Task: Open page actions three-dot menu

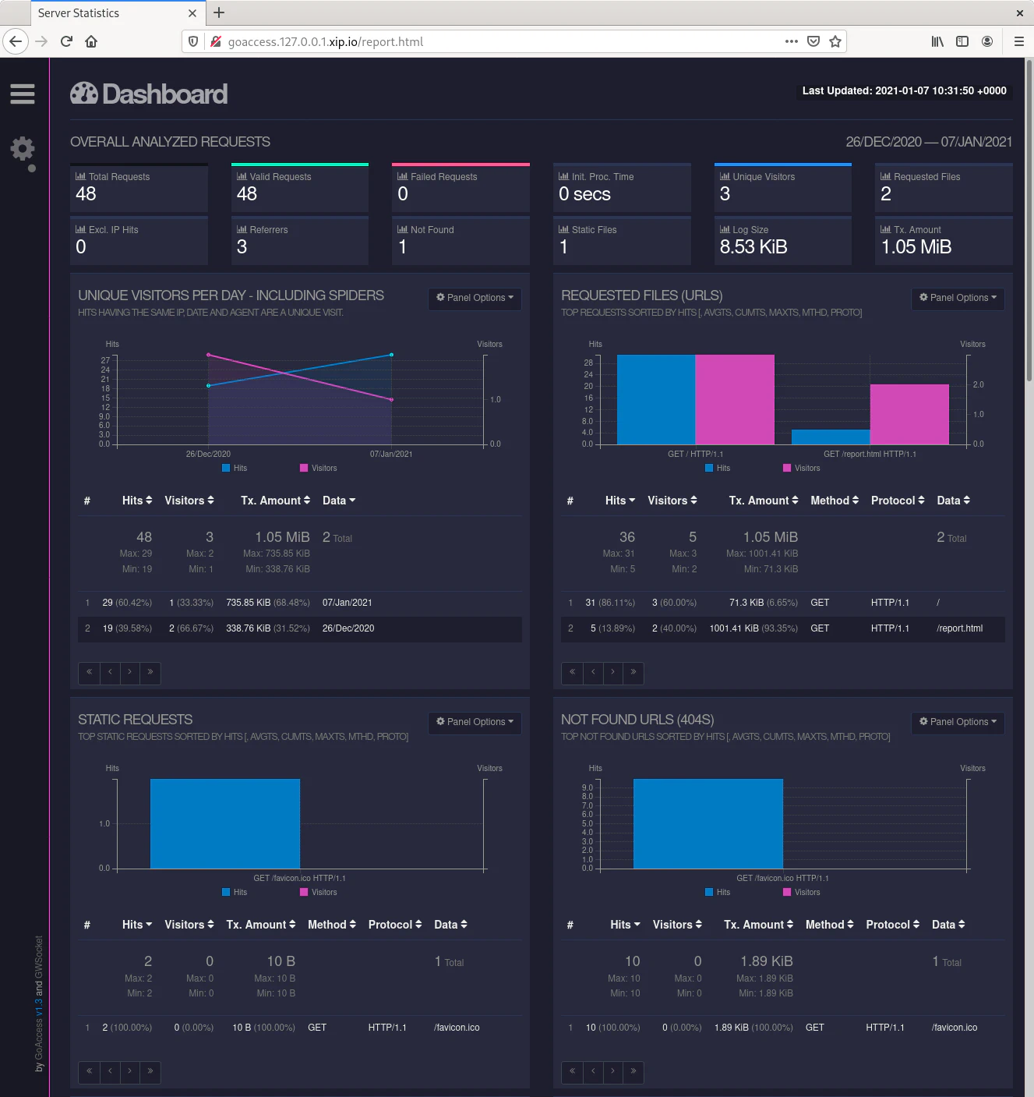Action: [792, 41]
